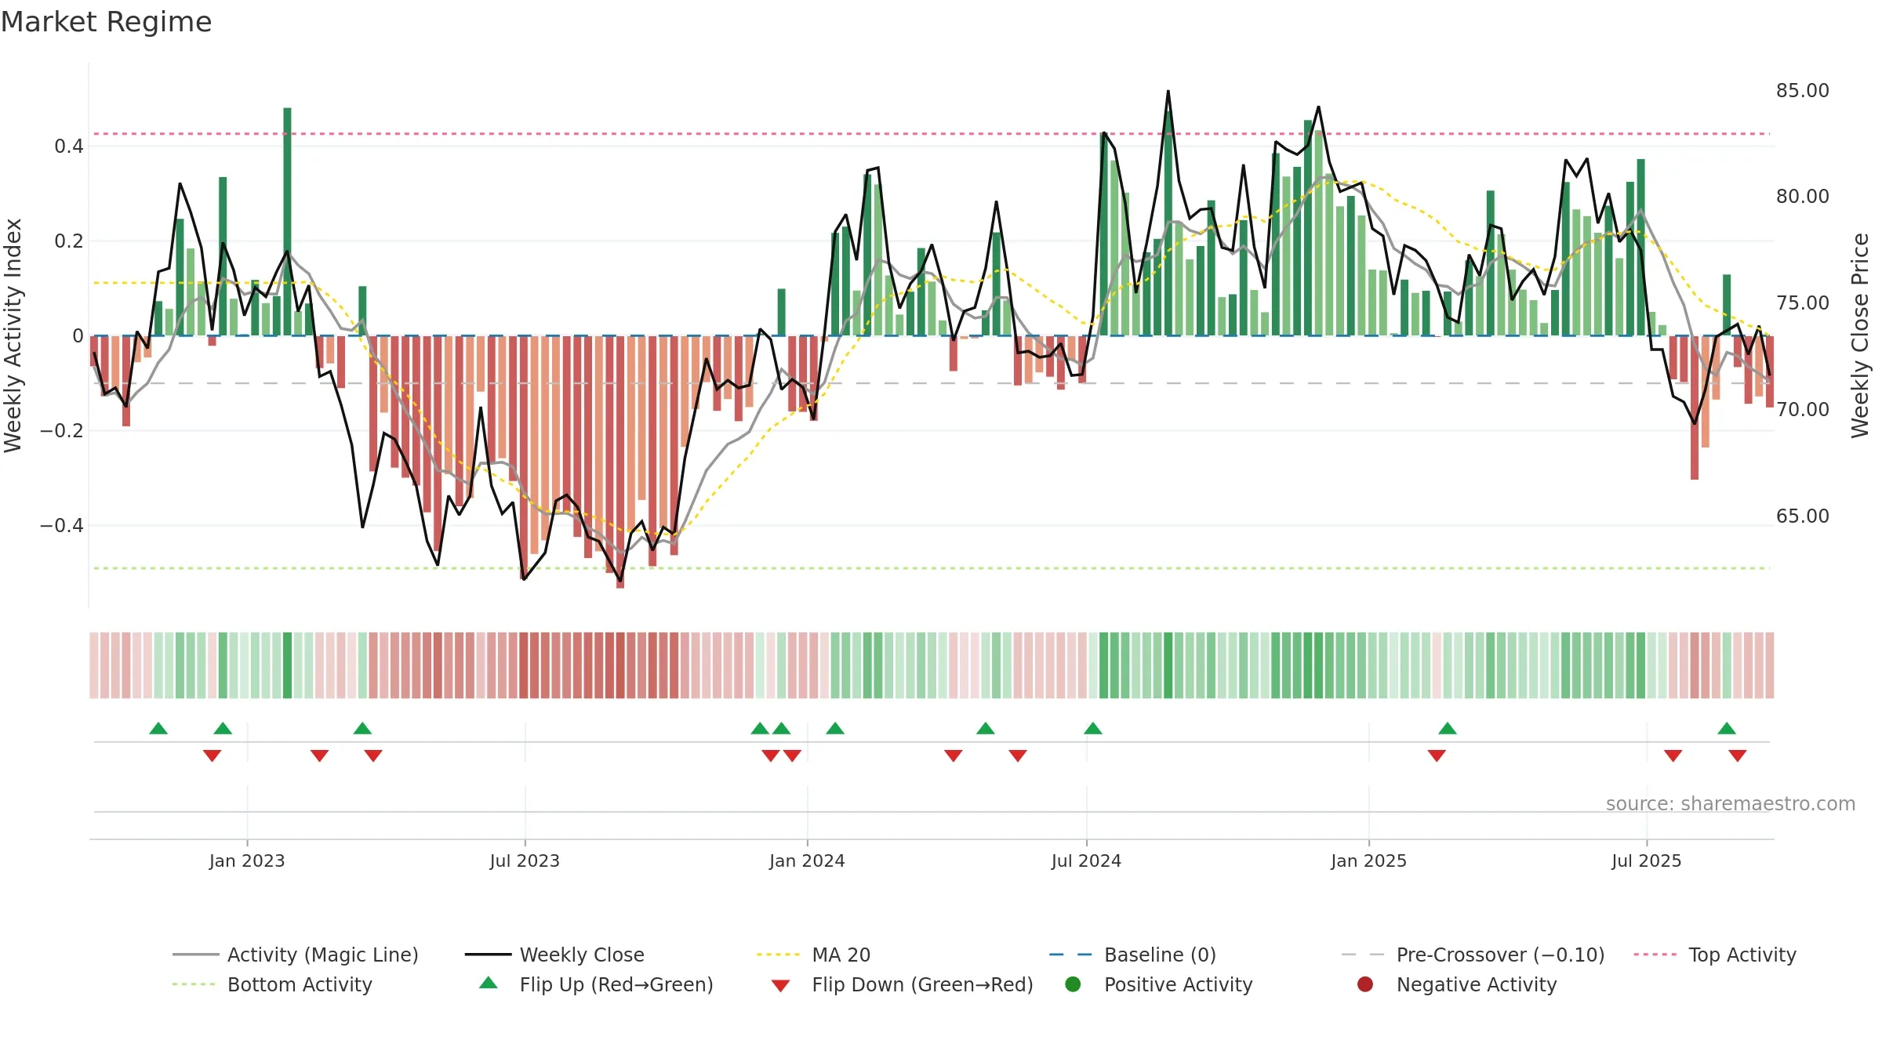
Task: Toggle the Bottom Activity legend entry
Action: pyautogui.click(x=272, y=984)
